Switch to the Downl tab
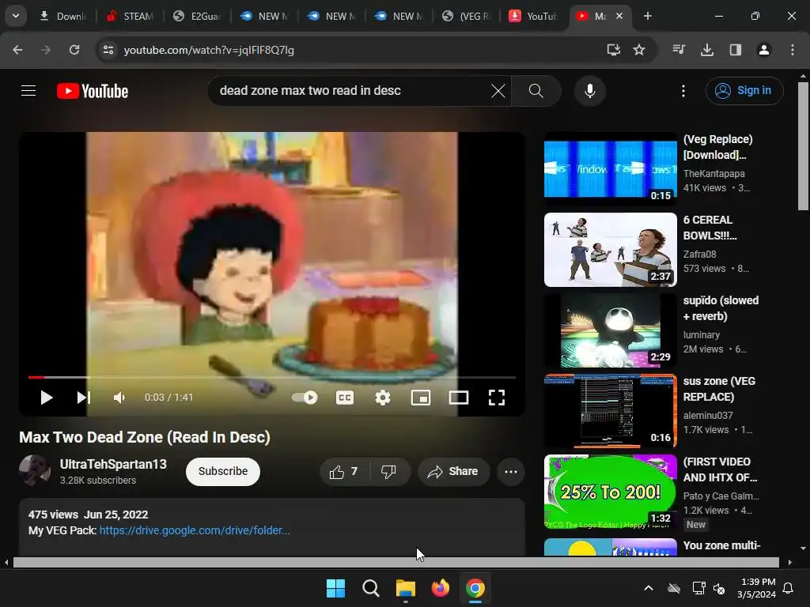Viewport: 810px width, 607px height. tap(63, 16)
